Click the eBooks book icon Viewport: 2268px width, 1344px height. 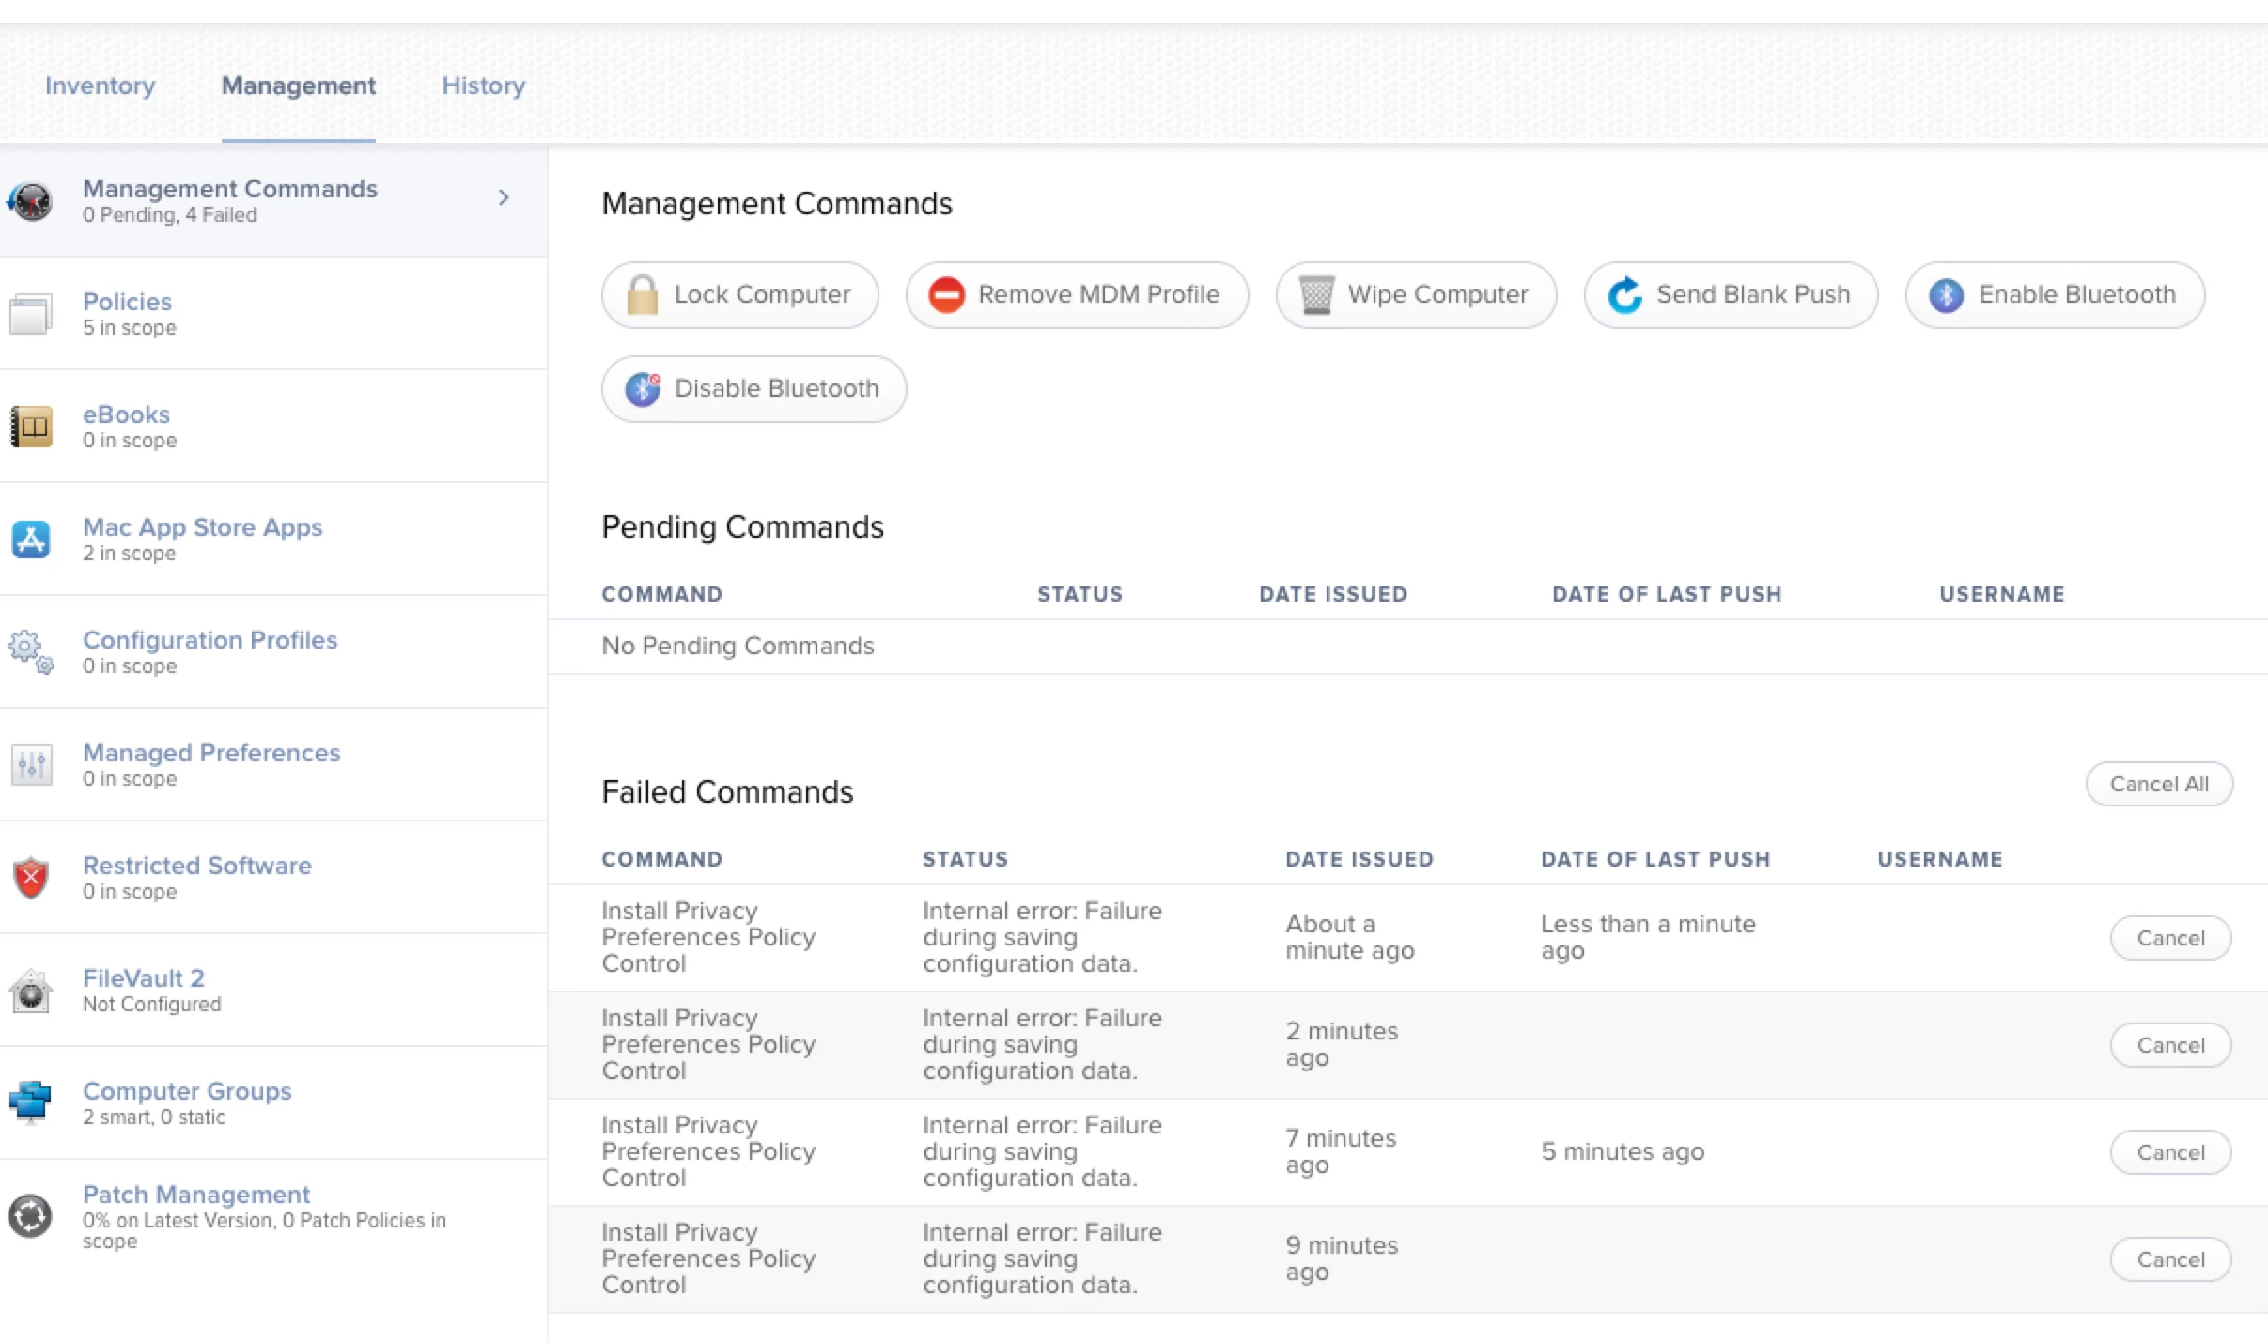coord(30,427)
